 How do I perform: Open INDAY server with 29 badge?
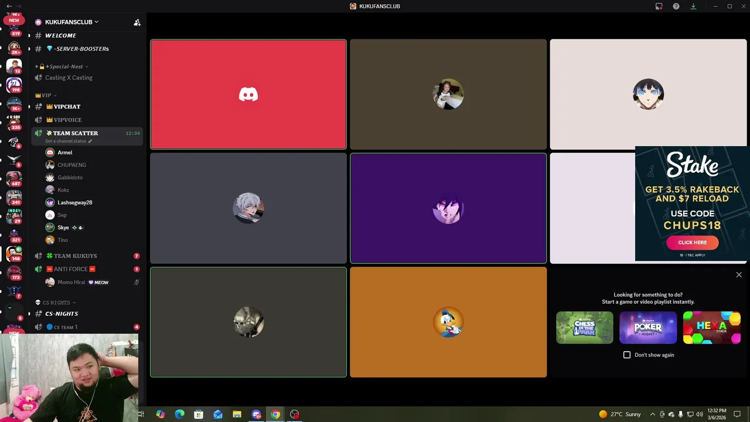click(x=13, y=216)
